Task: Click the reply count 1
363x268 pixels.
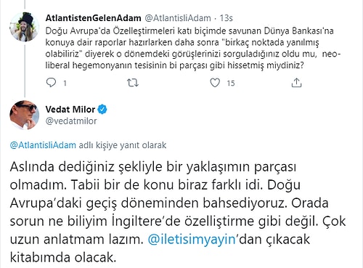Action: click(65, 84)
